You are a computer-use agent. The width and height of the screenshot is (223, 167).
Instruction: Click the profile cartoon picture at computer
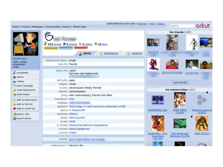coord(26,44)
